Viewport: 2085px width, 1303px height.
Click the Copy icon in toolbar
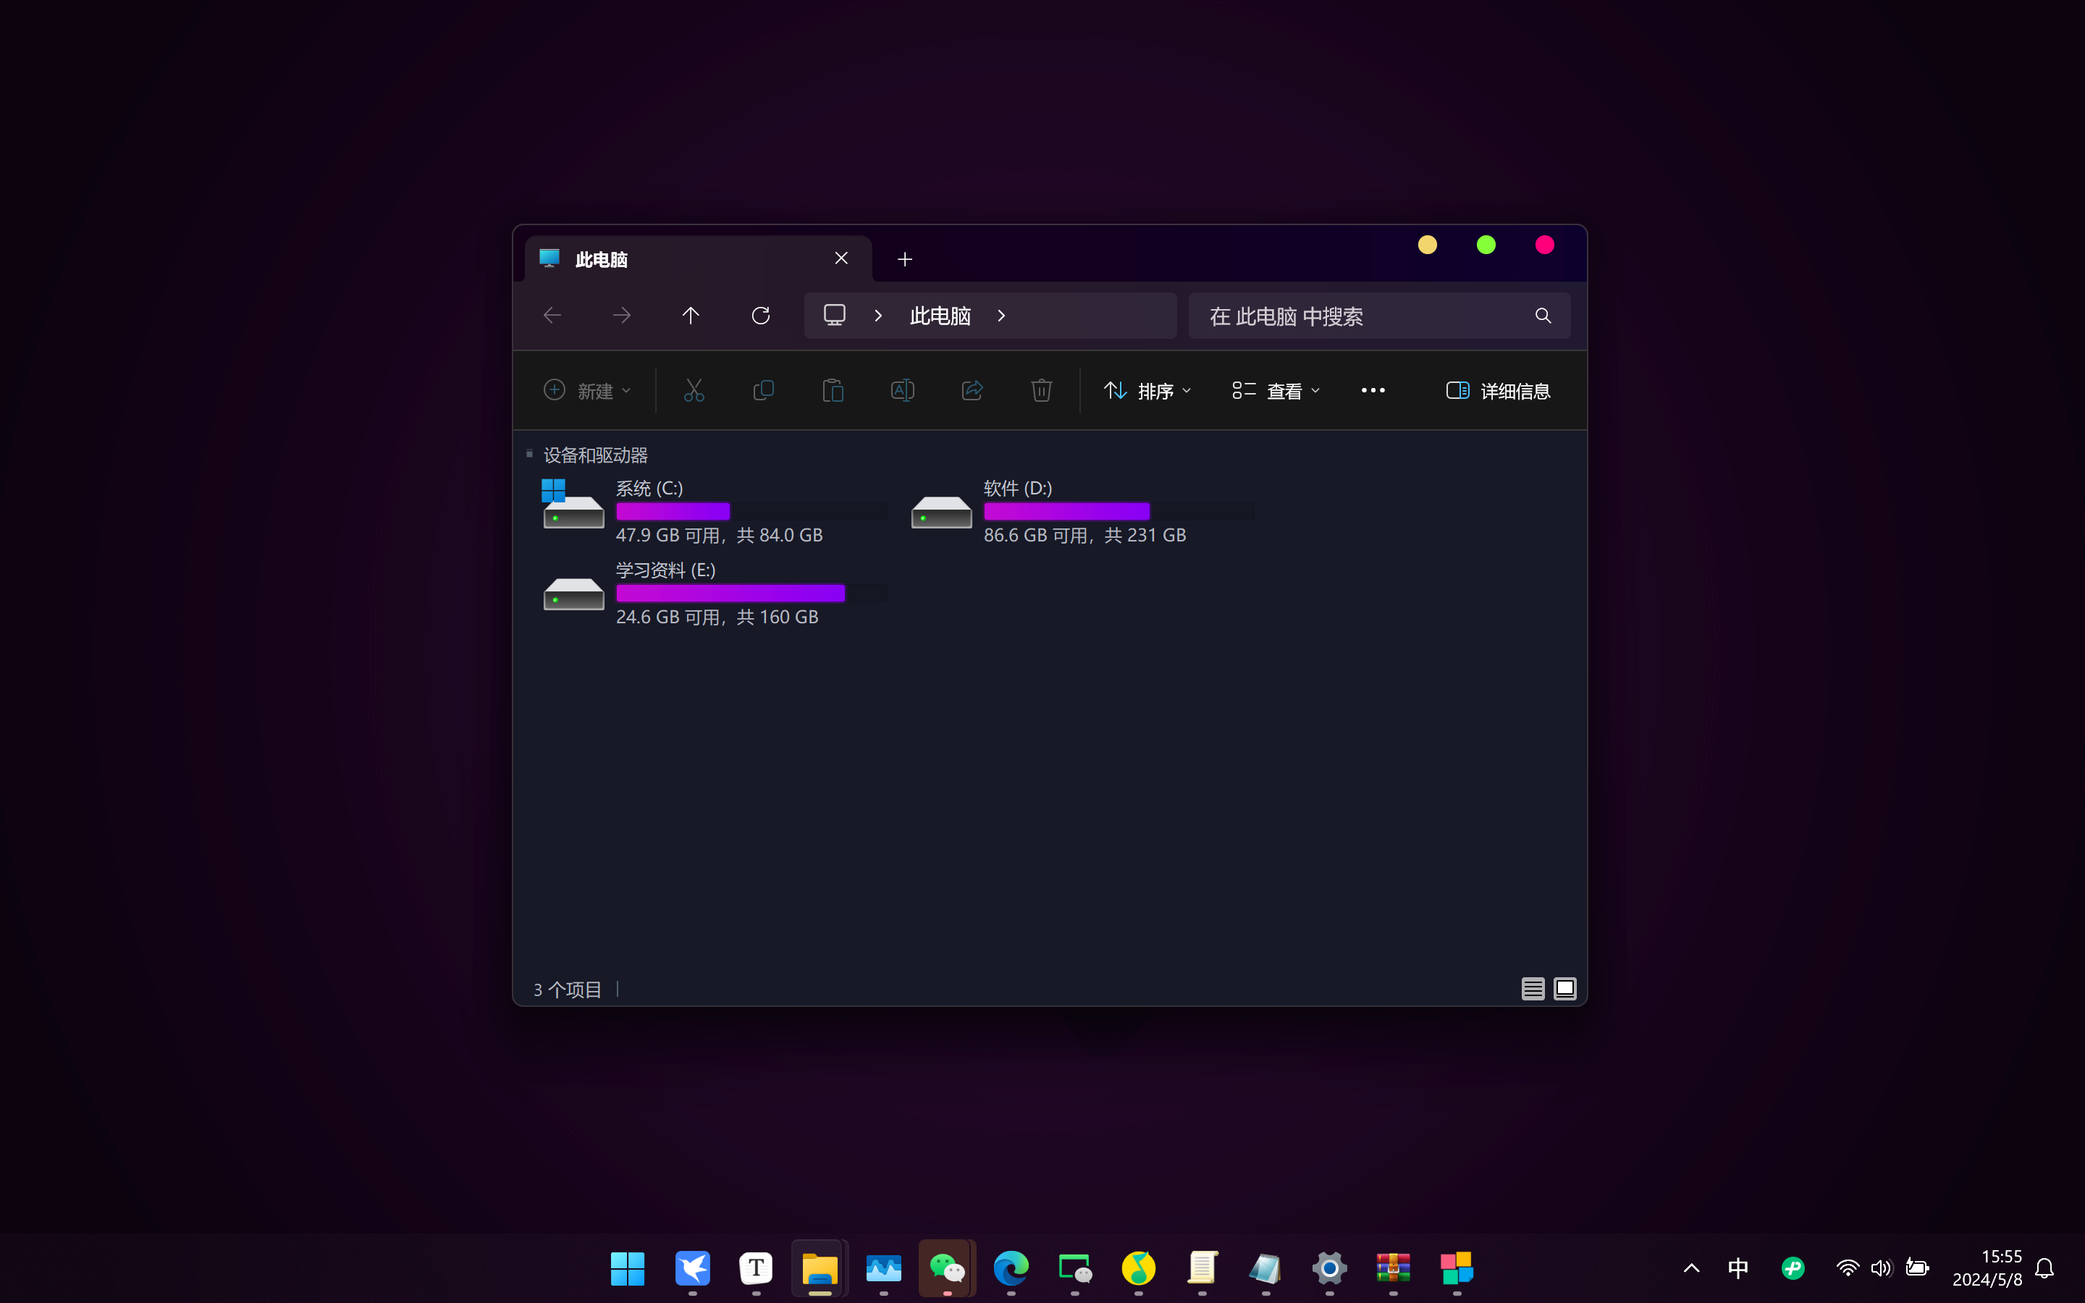coord(763,390)
